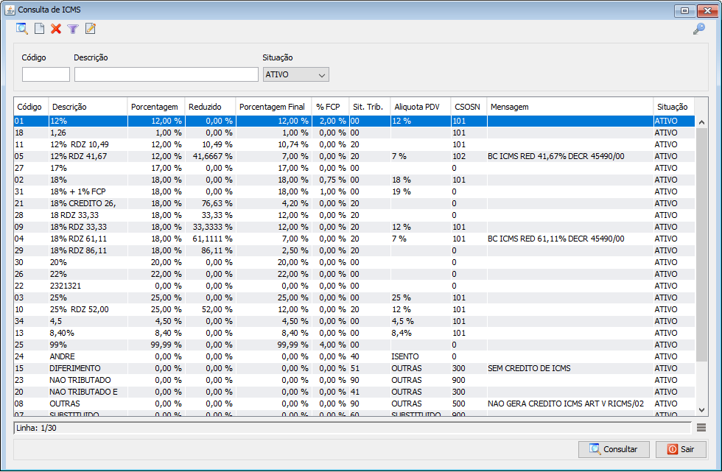Click the scrollbar's down arrow
Screen dimensions: 722x472
coord(701,410)
